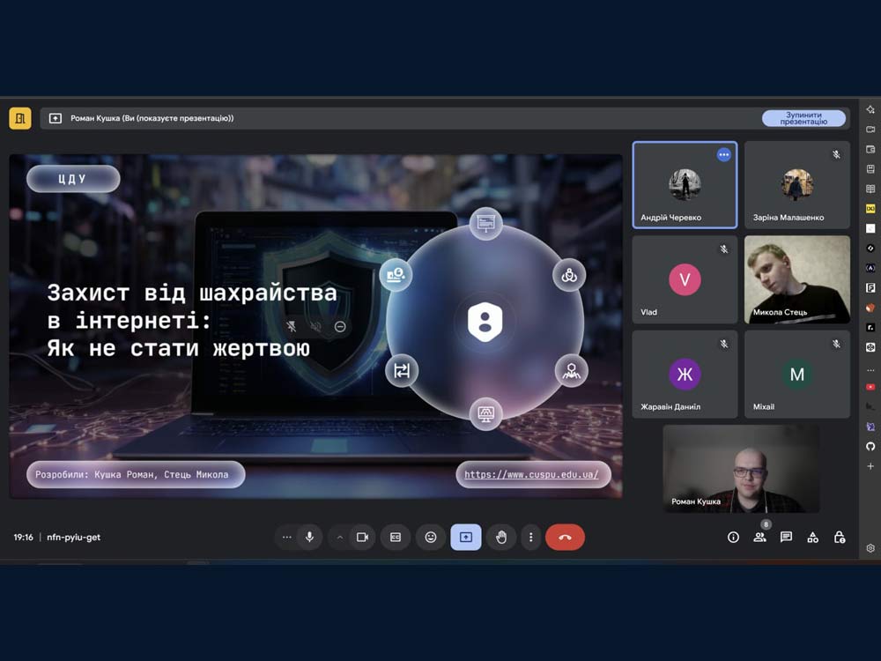Expand the video settings chevron arrow
The height and width of the screenshot is (661, 881).
[x=340, y=537]
